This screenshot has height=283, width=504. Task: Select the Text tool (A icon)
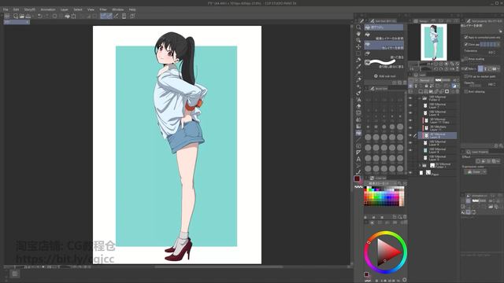coord(358,159)
